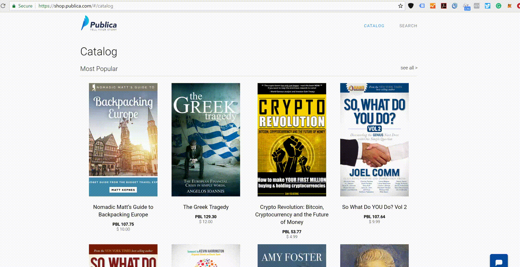Click the 'see all >' link
Image resolution: width=520 pixels, height=267 pixels.
409,68
